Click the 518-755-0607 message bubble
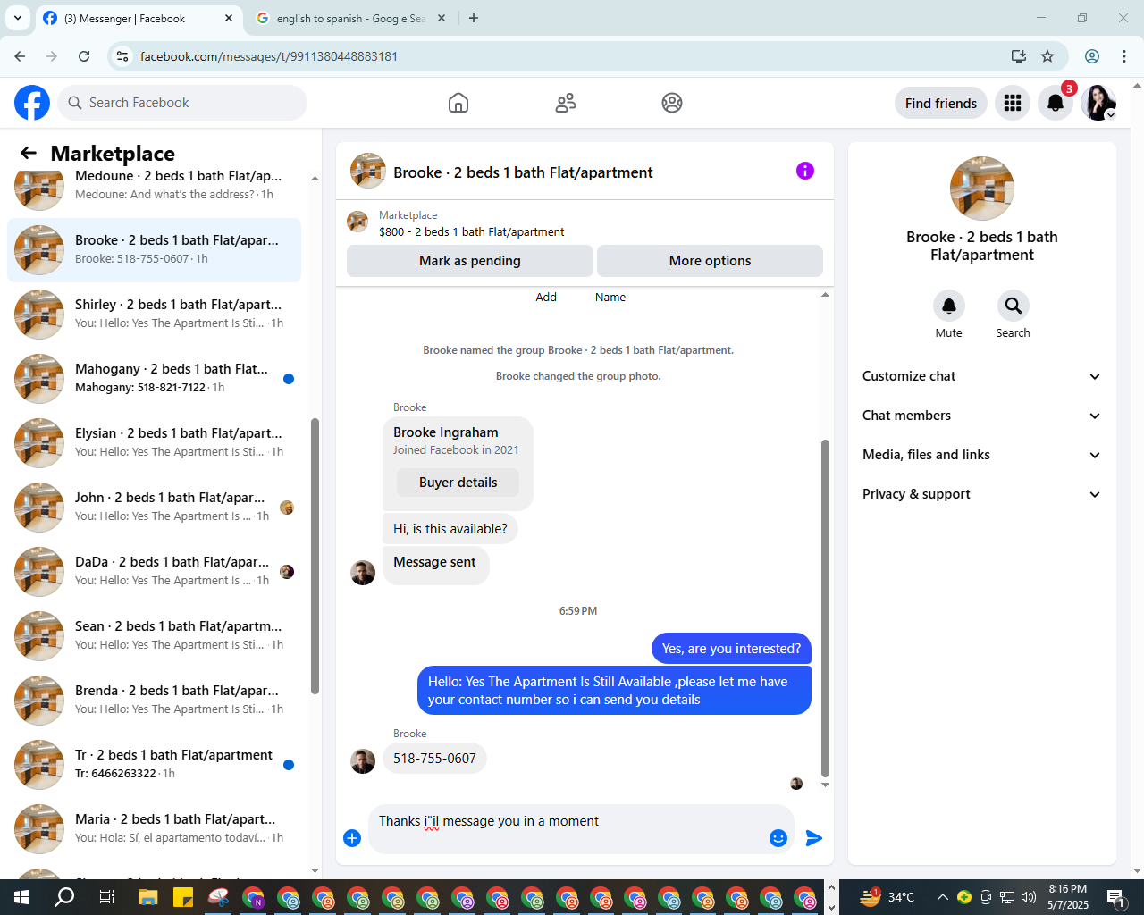The image size is (1144, 915). [434, 759]
